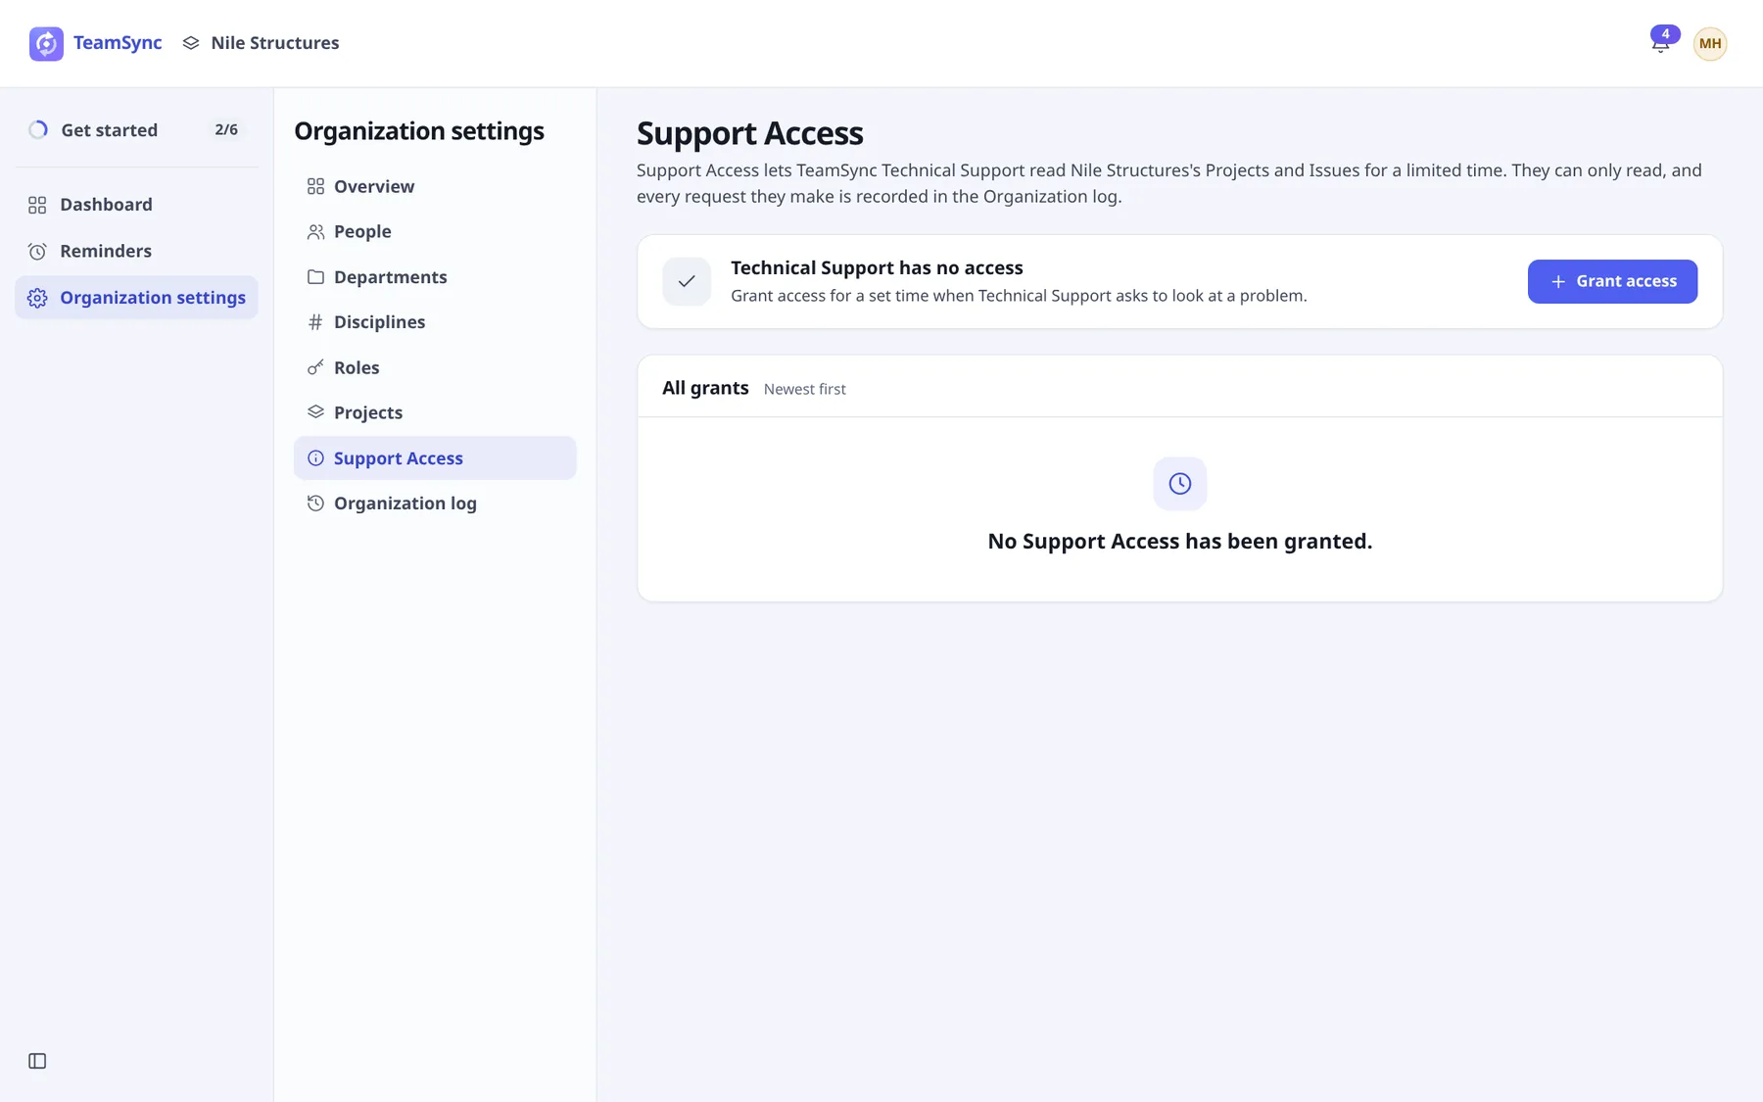
Task: Click the Projects layers icon
Action: pos(315,412)
